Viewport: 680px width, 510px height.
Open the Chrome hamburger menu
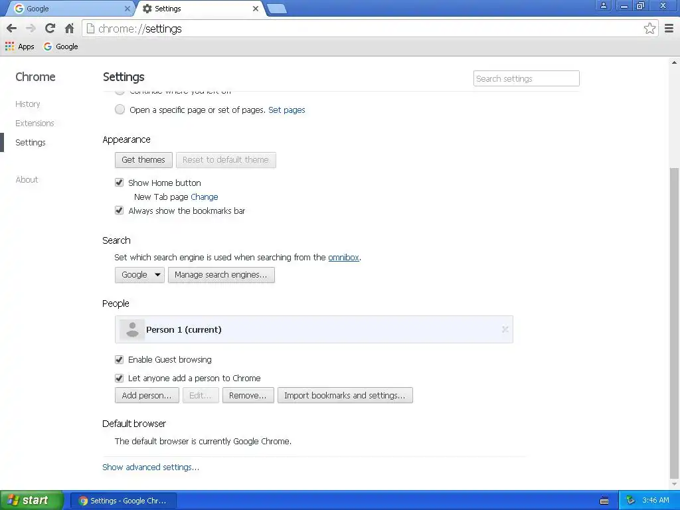coord(669,29)
